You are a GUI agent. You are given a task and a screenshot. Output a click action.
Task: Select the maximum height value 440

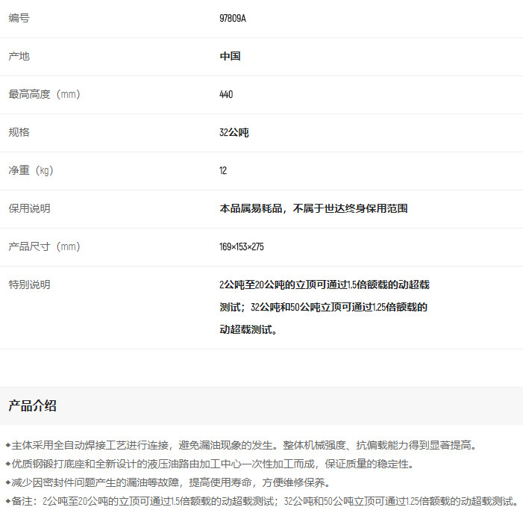pos(226,94)
